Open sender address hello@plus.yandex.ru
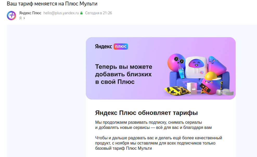This screenshot has width=257, height=157. [61, 13]
